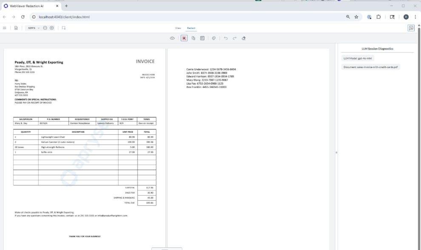This screenshot has height=250, width=421.
Task: Click 'Edward Harrison' credit card line
Action: click(210, 76)
